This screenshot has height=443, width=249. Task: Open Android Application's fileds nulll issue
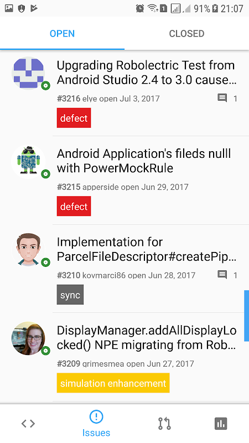144,161
